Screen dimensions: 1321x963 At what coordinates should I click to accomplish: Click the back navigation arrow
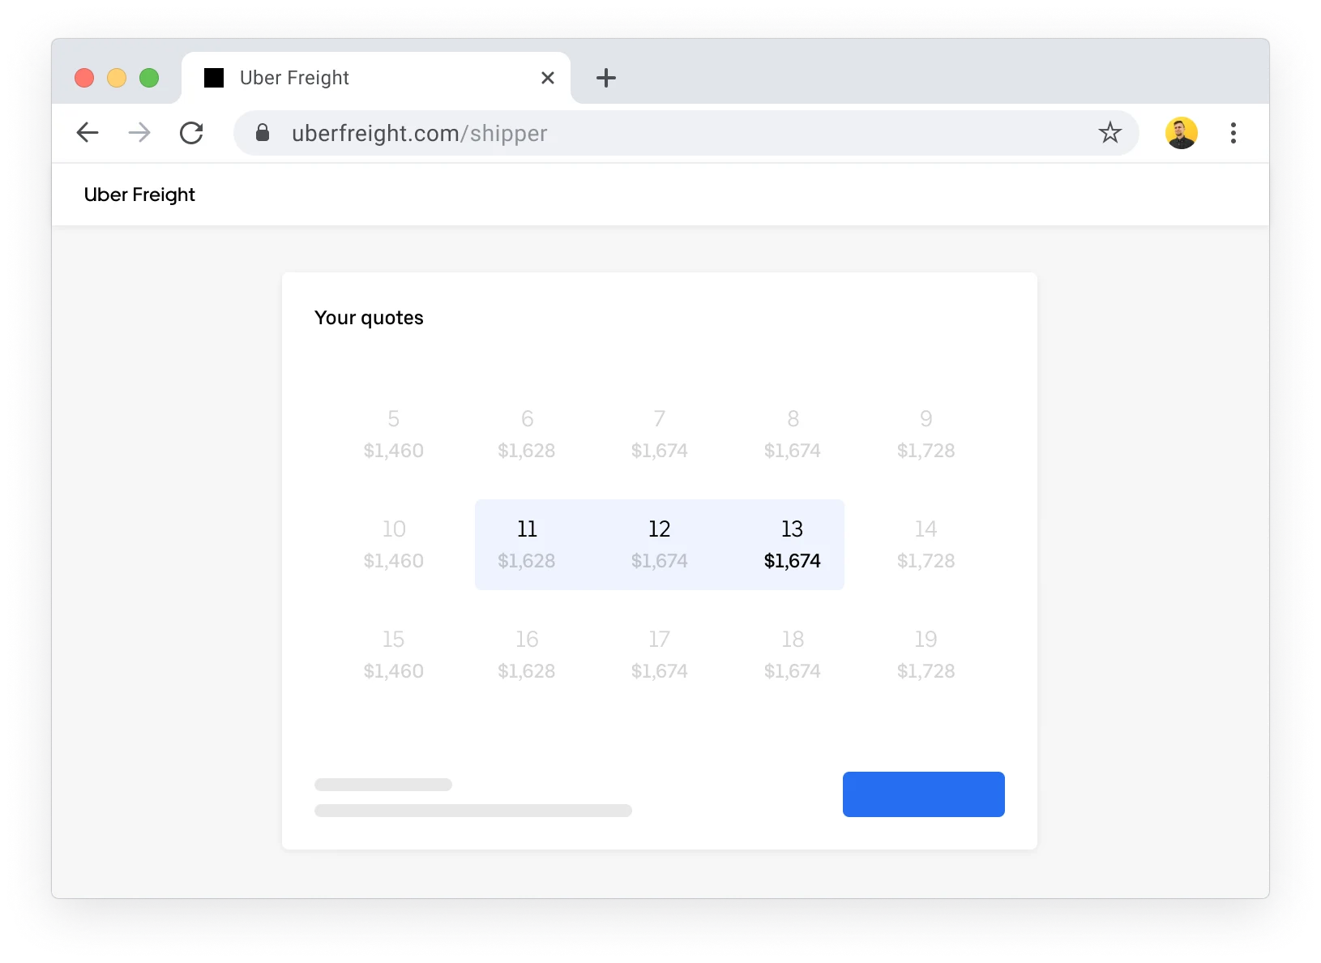87,133
